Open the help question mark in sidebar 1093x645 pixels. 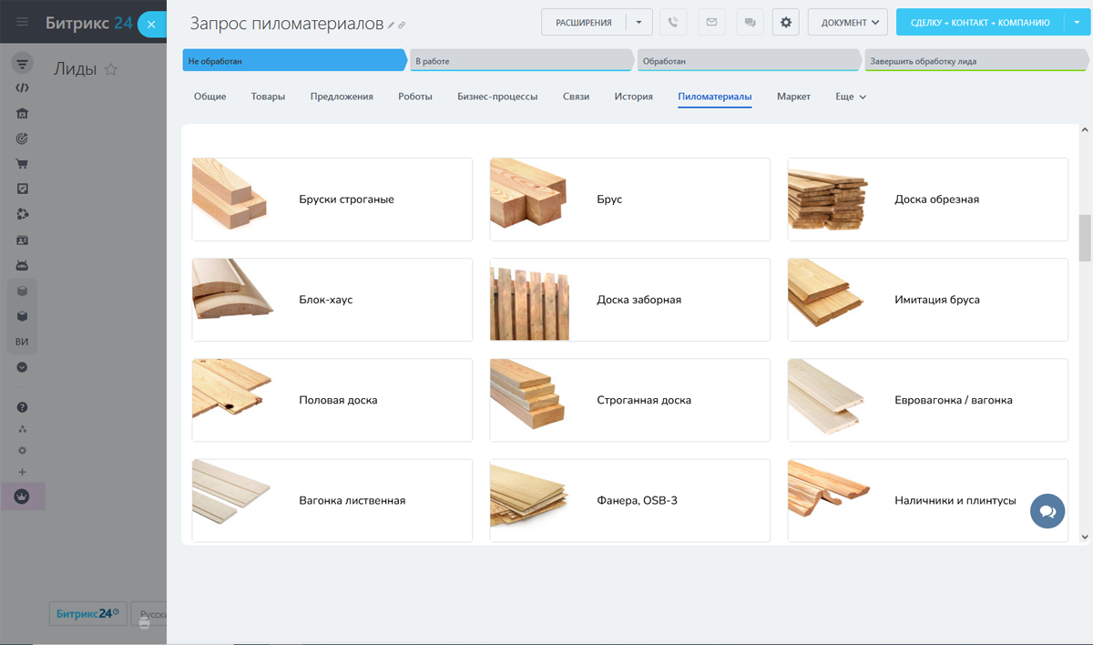(x=23, y=407)
